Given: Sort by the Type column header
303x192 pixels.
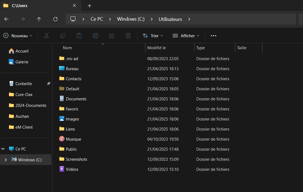Looking at the screenshot, I should [200, 48].
